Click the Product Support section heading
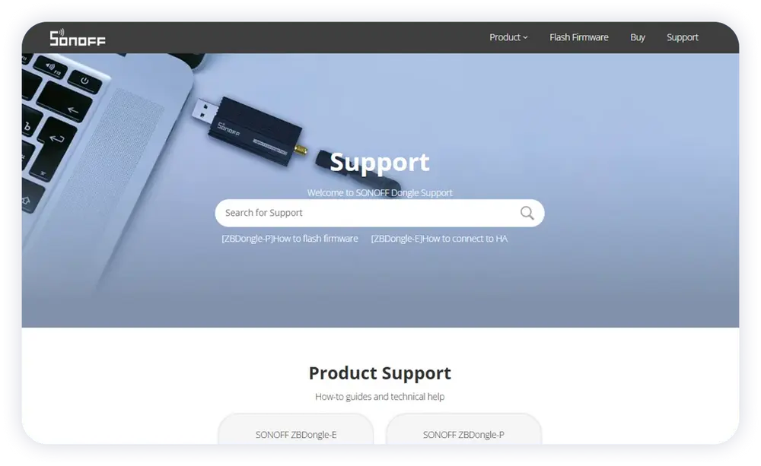Screen dimensions: 761x466 point(380,373)
